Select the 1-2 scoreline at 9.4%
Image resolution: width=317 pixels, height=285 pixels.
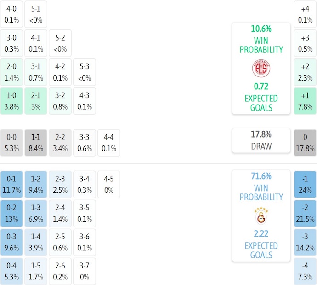[x=36, y=184]
